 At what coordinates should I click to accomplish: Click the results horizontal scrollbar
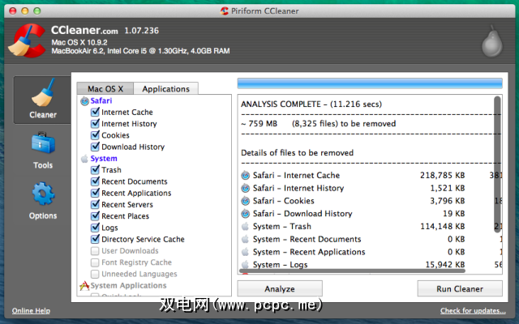[354, 271]
